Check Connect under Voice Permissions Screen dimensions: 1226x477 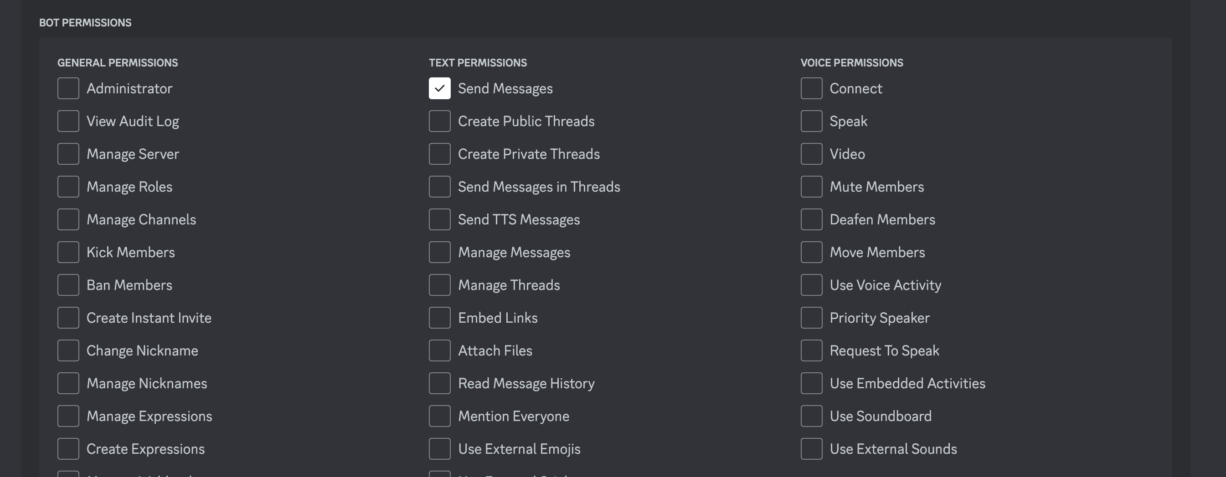click(811, 88)
